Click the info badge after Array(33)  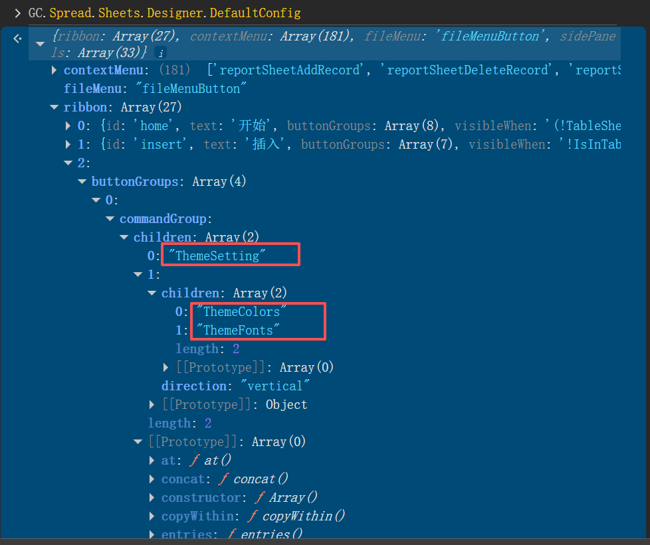coord(160,52)
